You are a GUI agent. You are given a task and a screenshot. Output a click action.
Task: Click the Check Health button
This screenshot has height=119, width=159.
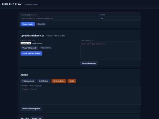tap(28, 24)
